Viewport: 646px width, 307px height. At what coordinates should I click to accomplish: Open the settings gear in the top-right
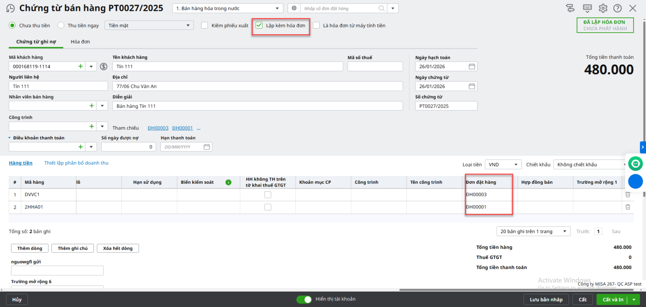click(603, 8)
